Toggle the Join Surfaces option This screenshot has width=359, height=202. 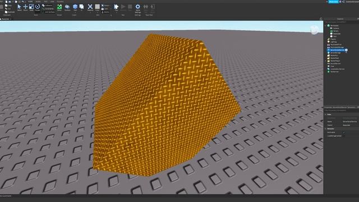pyautogui.click(x=49, y=12)
